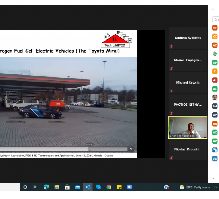Select the Andreas Sylikiotis video tile
219x199 pixels.
point(188,38)
